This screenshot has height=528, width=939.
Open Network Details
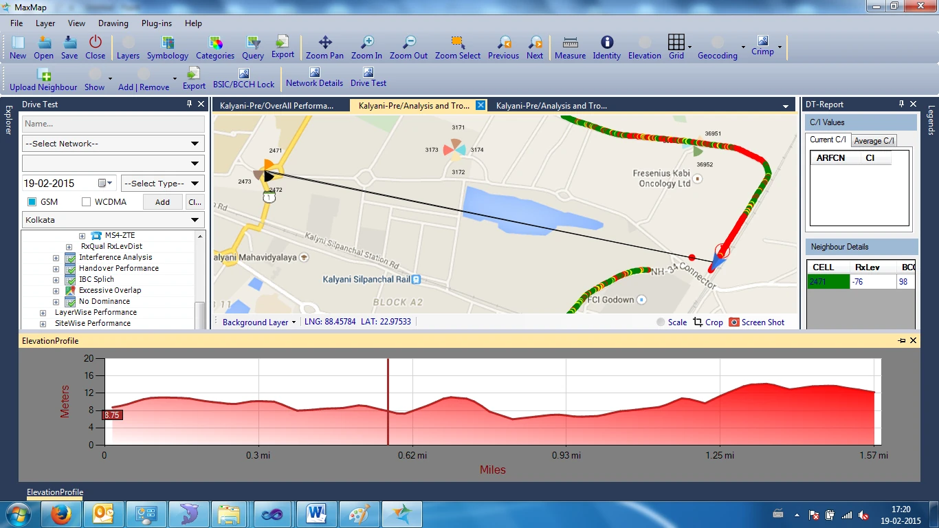coord(314,78)
